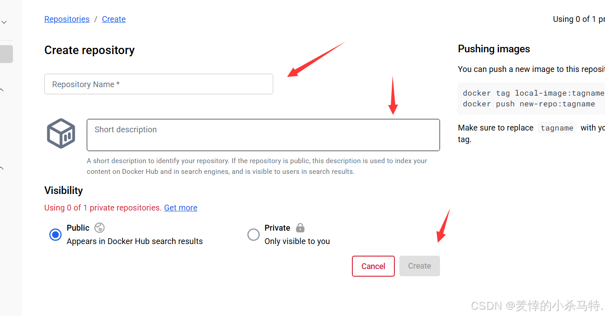Click the gray Create button
Image resolution: width=605 pixels, height=316 pixels.
(419, 266)
